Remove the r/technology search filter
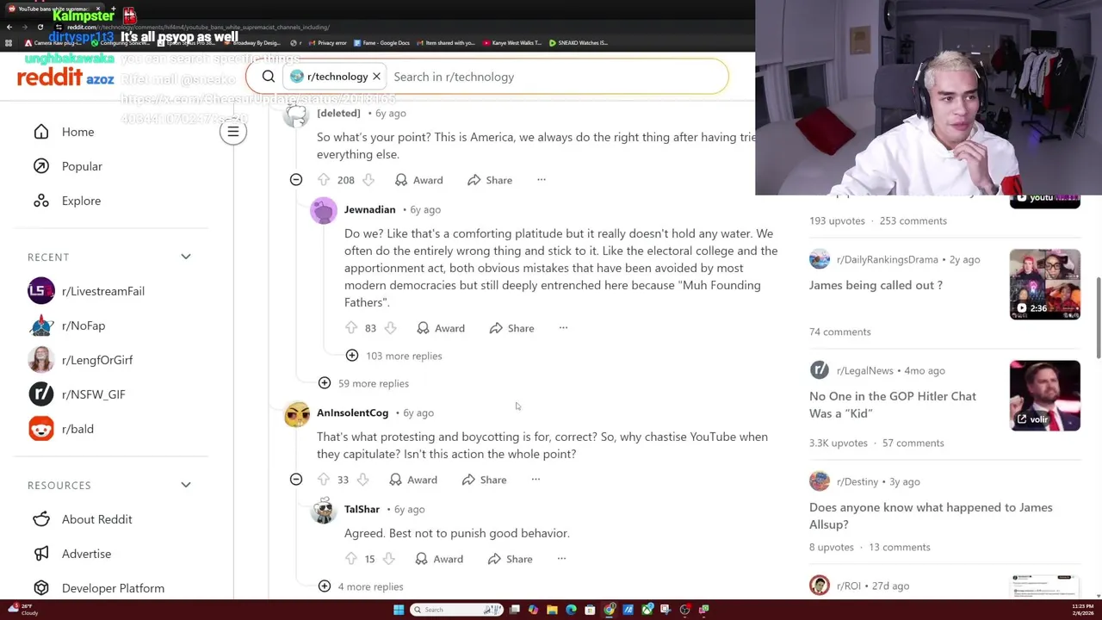 [376, 77]
